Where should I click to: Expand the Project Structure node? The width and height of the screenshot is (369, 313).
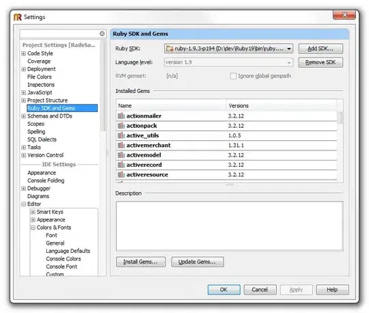(x=23, y=100)
